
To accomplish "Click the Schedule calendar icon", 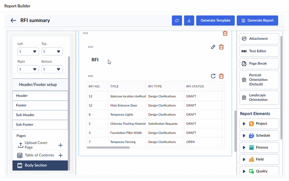I will pos(251,135).
